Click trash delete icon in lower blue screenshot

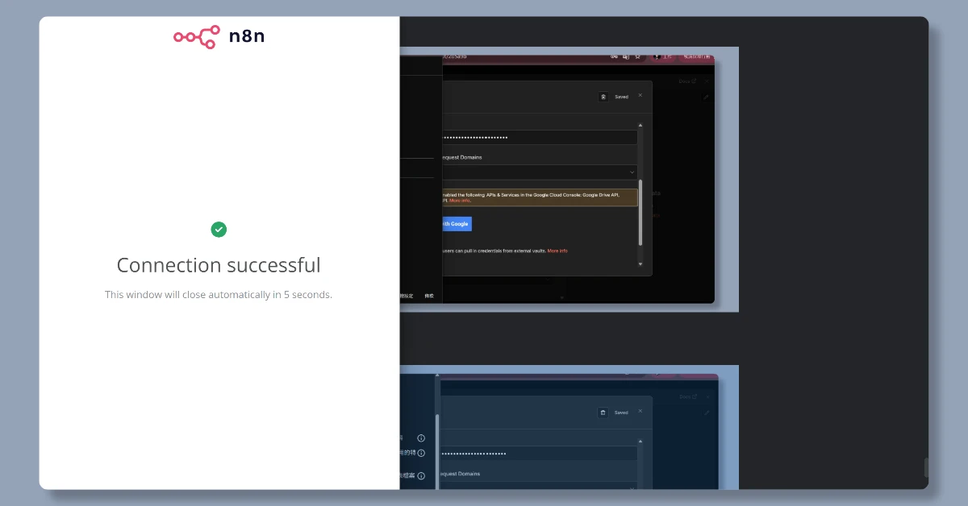pos(603,413)
